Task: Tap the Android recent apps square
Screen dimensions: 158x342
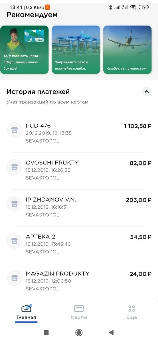Action: (46, 332)
